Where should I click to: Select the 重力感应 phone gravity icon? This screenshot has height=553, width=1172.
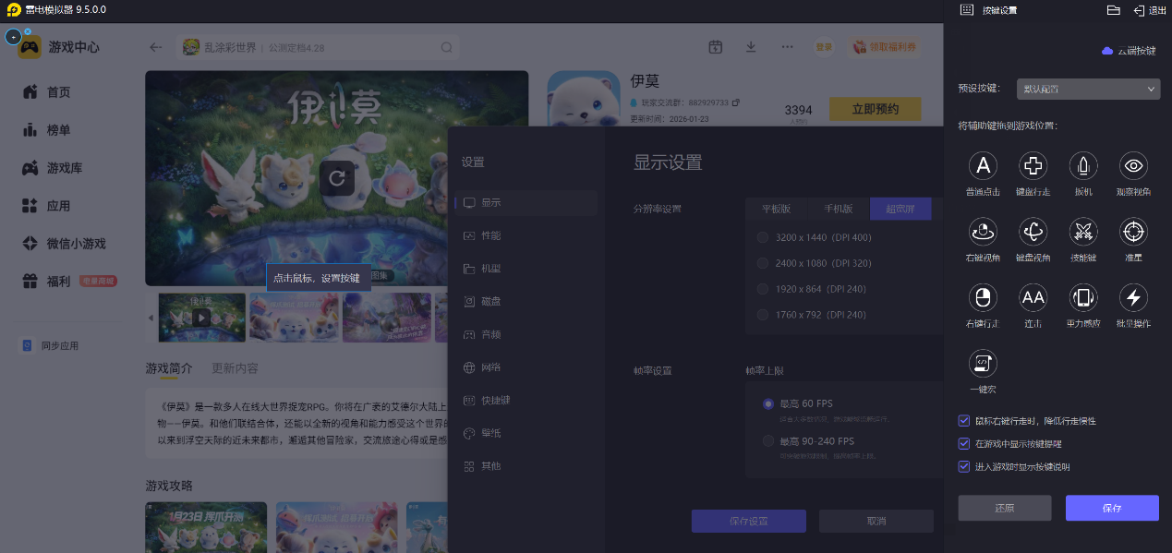1082,297
